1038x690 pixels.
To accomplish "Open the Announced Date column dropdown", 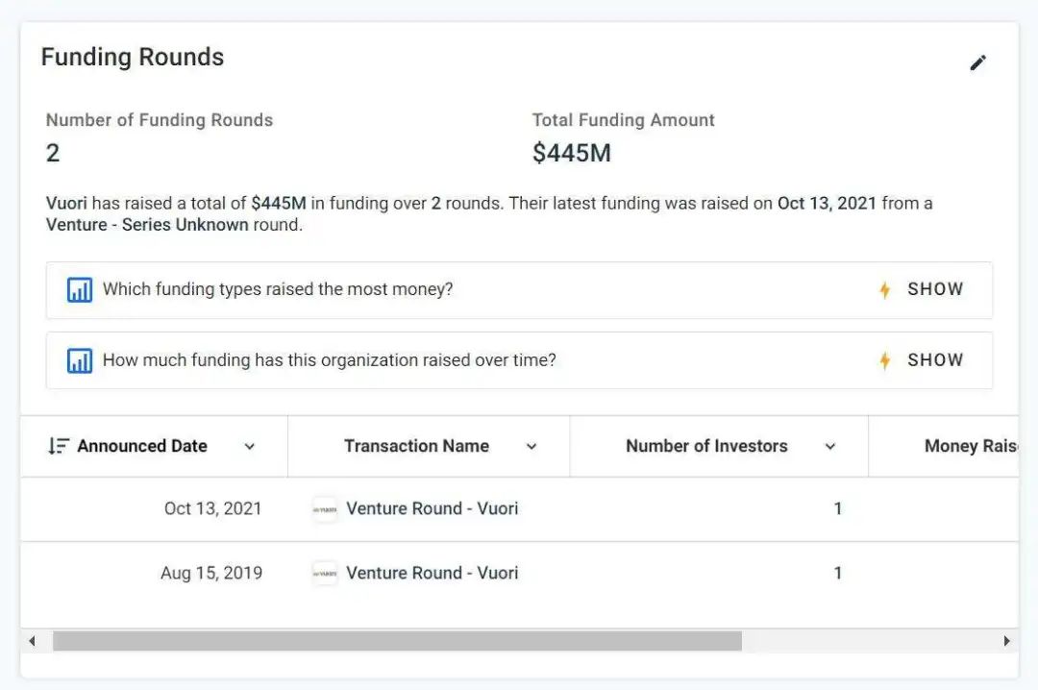I will 250,447.
